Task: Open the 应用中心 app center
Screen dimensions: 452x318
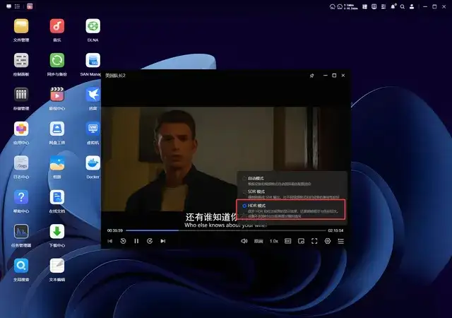Action: point(21,129)
